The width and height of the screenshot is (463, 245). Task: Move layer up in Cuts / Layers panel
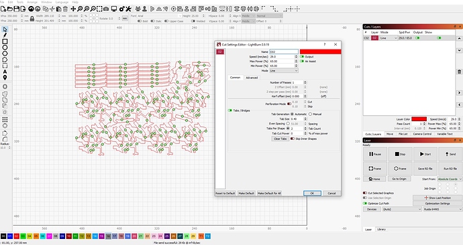point(459,38)
